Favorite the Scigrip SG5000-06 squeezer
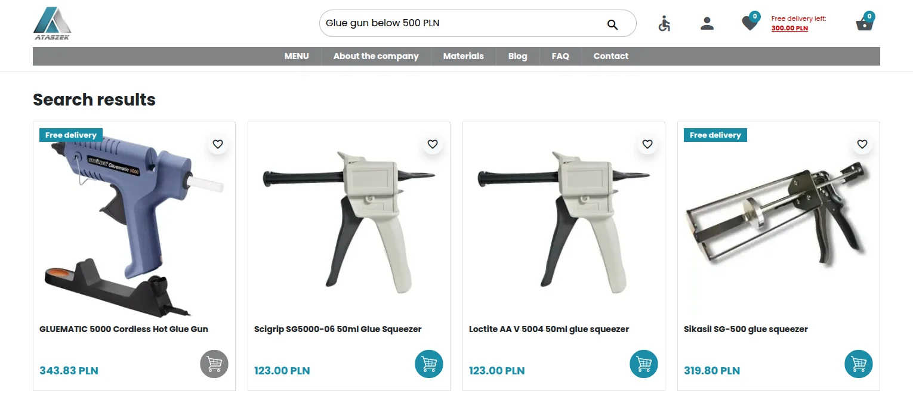The width and height of the screenshot is (913, 403). (433, 144)
